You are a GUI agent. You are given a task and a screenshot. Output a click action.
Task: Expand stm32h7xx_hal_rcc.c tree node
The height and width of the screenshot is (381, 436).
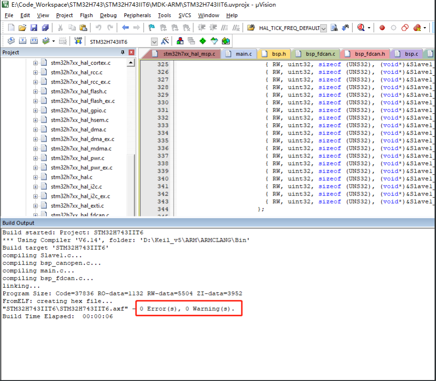tap(35, 72)
